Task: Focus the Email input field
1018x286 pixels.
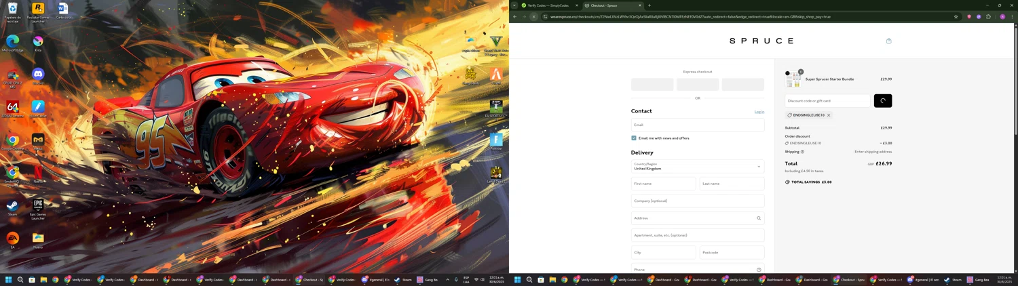Action: tap(698, 125)
